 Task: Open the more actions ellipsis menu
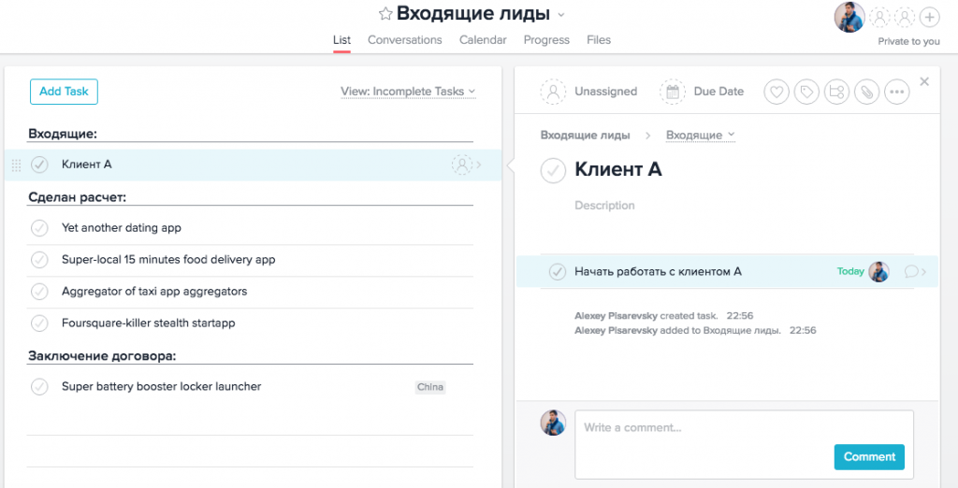pyautogui.click(x=896, y=92)
